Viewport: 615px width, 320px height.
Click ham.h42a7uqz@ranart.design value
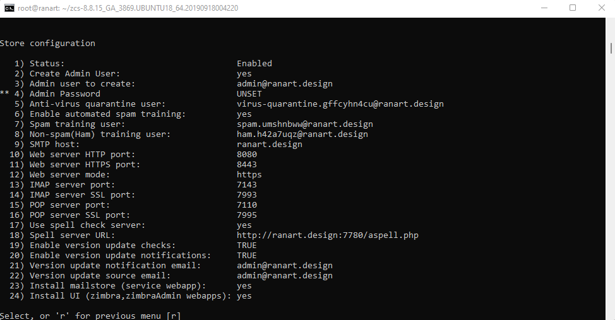[302, 134]
